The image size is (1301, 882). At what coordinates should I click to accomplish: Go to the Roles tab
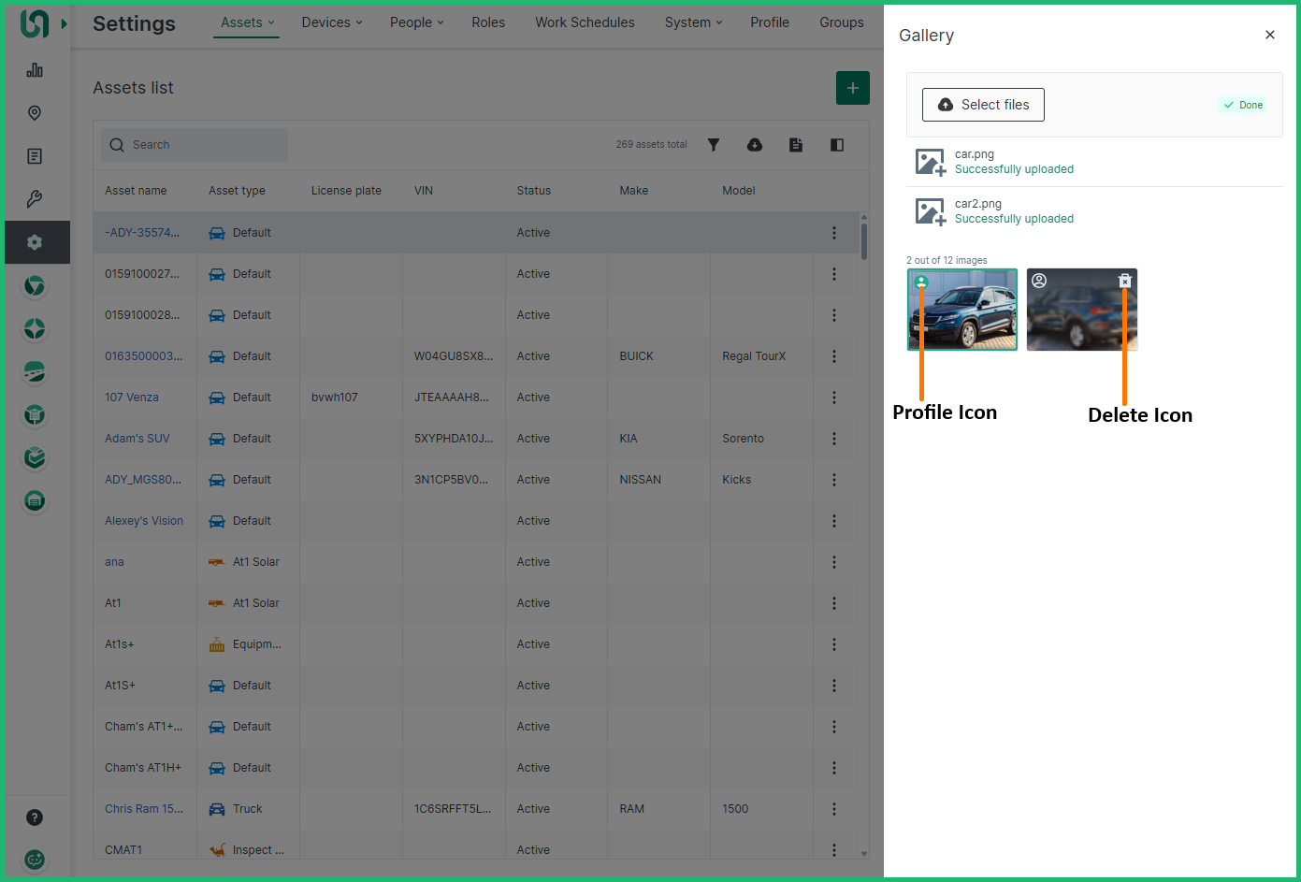tap(488, 22)
